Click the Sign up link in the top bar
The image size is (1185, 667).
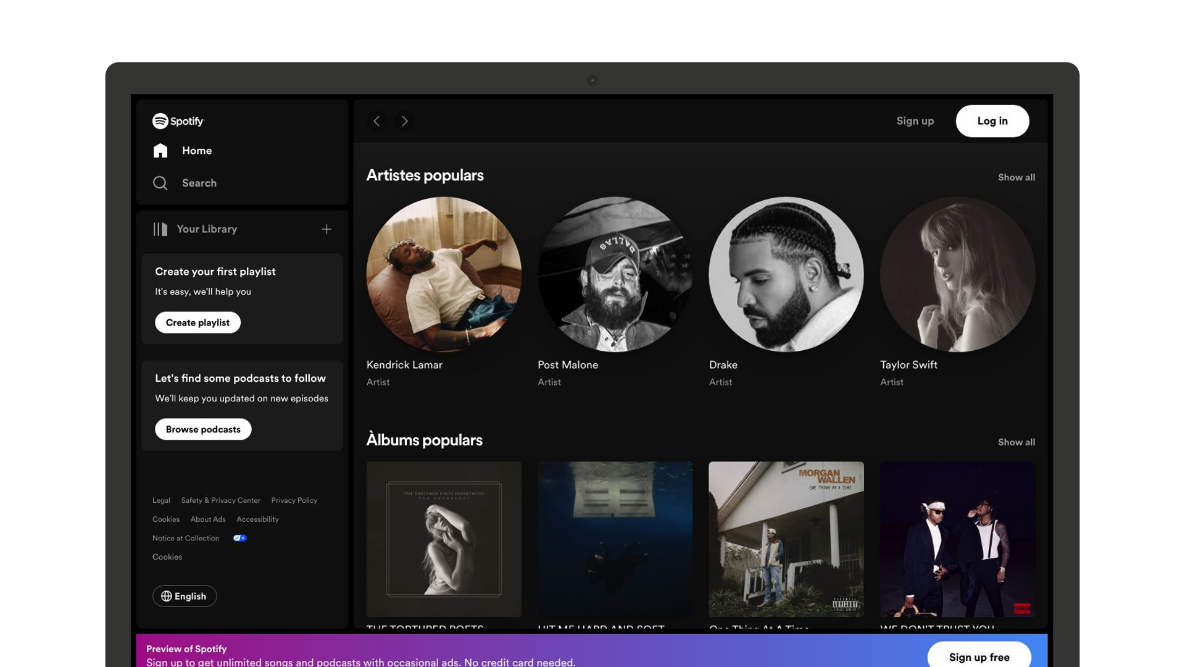point(915,121)
